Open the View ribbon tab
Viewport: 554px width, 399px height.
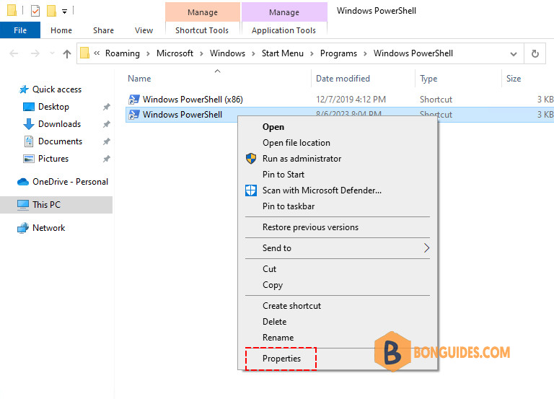[144, 30]
